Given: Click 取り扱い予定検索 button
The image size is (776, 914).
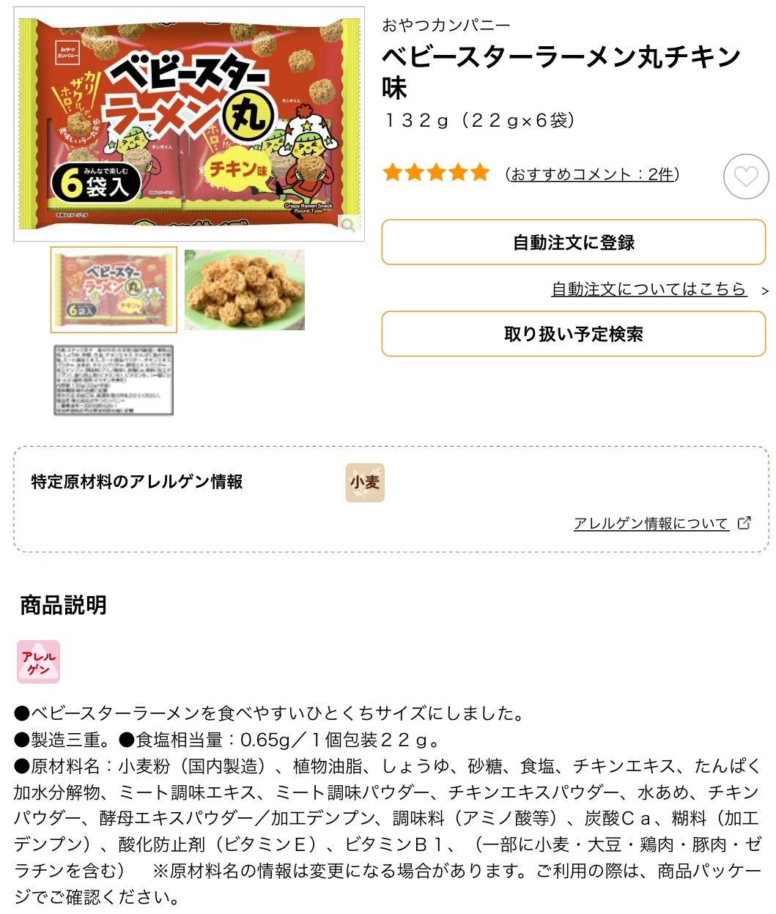Looking at the screenshot, I should point(574,334).
